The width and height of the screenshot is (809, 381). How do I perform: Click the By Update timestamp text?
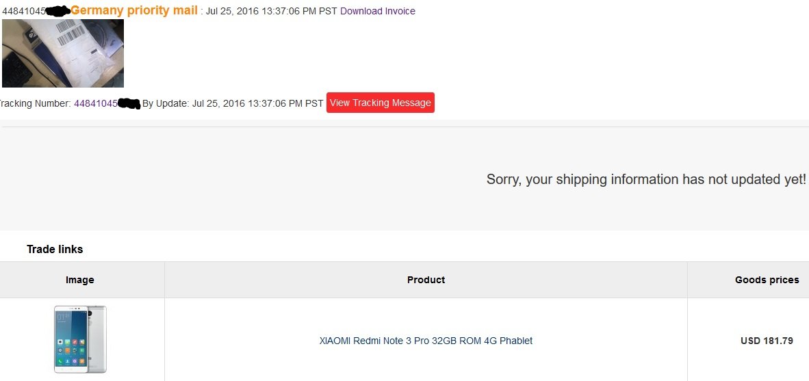tap(233, 103)
